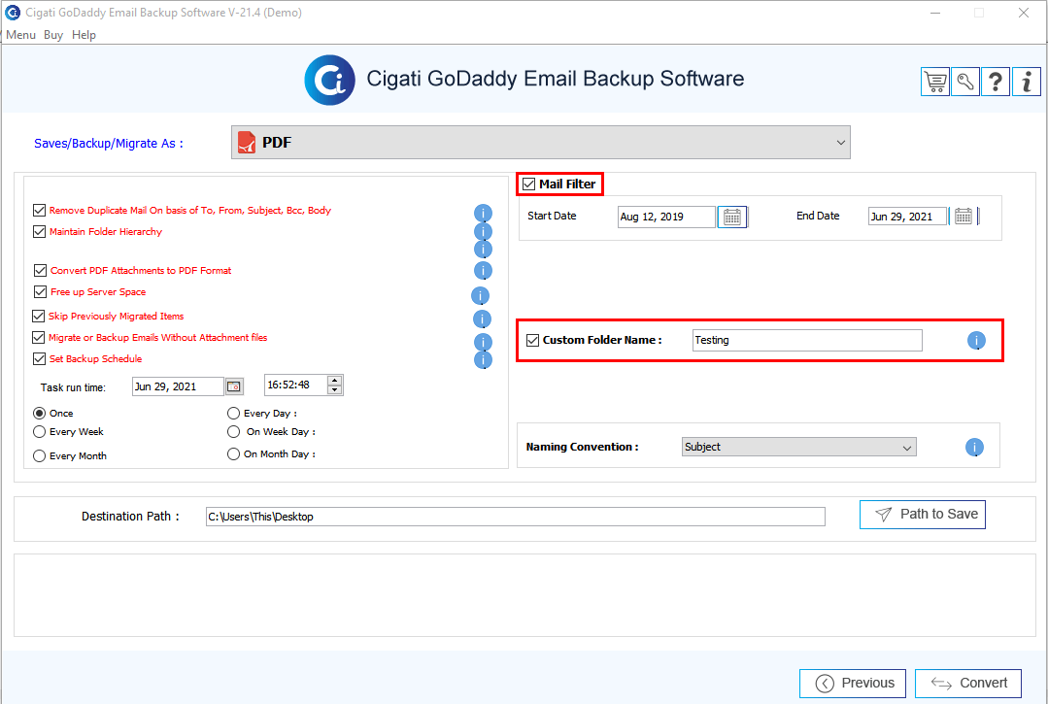Show info for Set Backup Schedule
This screenshot has width=1048, height=704.
point(483,360)
